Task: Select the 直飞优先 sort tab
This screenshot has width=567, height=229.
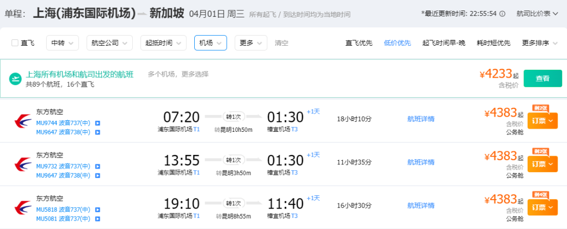Action: pos(359,43)
